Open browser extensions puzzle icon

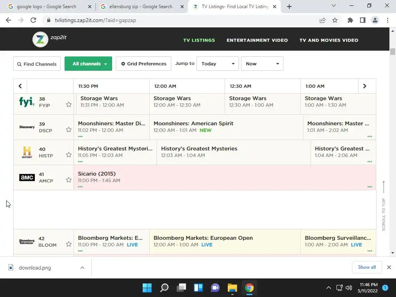tap(350, 20)
